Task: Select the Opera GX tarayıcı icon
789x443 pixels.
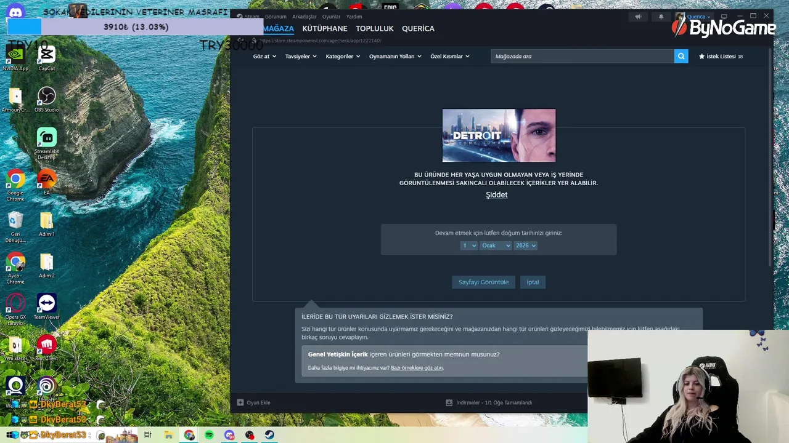Action: point(15,309)
